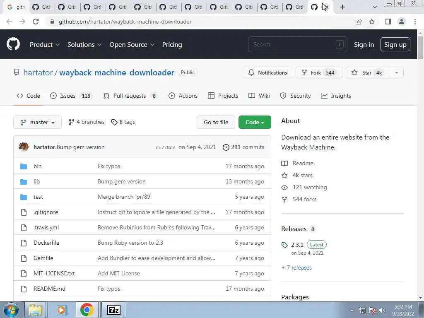This screenshot has width=424, height=318.
Task: Click the Sign in link
Action: point(364,45)
